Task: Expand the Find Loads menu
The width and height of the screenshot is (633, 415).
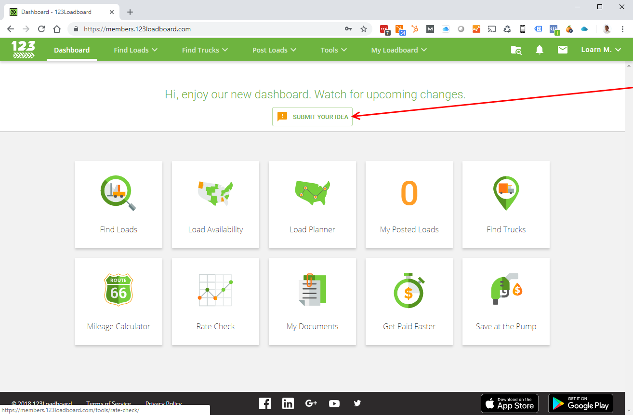Action: coord(136,50)
